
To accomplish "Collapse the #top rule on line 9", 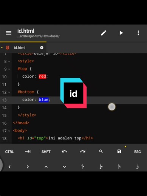I will pyautogui.click(x=9, y=69).
